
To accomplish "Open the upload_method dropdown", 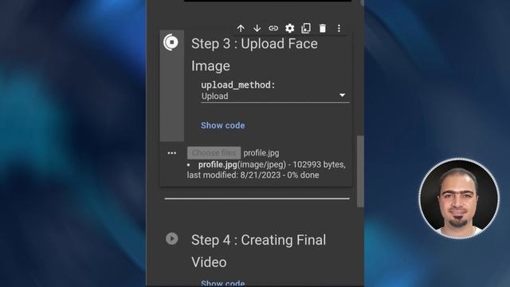I will coord(275,96).
